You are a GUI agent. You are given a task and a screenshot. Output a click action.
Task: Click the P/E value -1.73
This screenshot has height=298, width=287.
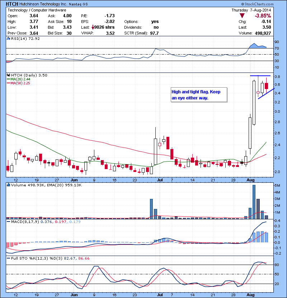pos(109,16)
